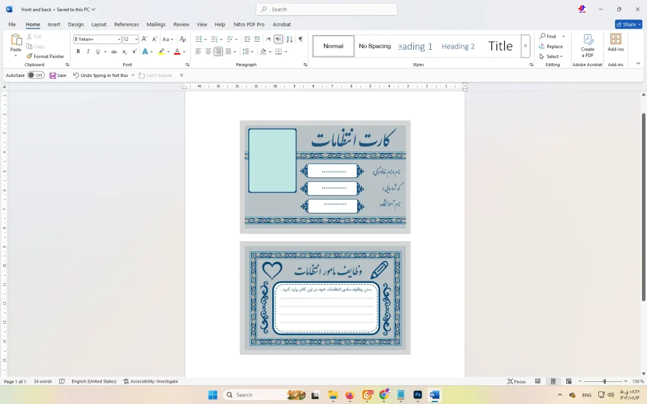Screen dimensions: 647x404
Task: Open the Add-ins panel
Action: (615, 43)
